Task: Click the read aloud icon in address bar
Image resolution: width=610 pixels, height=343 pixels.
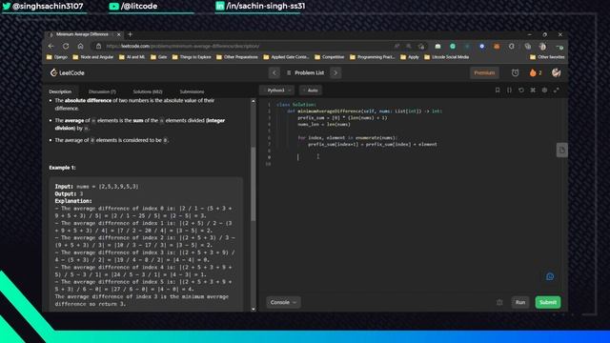Action: pyautogui.click(x=396, y=46)
